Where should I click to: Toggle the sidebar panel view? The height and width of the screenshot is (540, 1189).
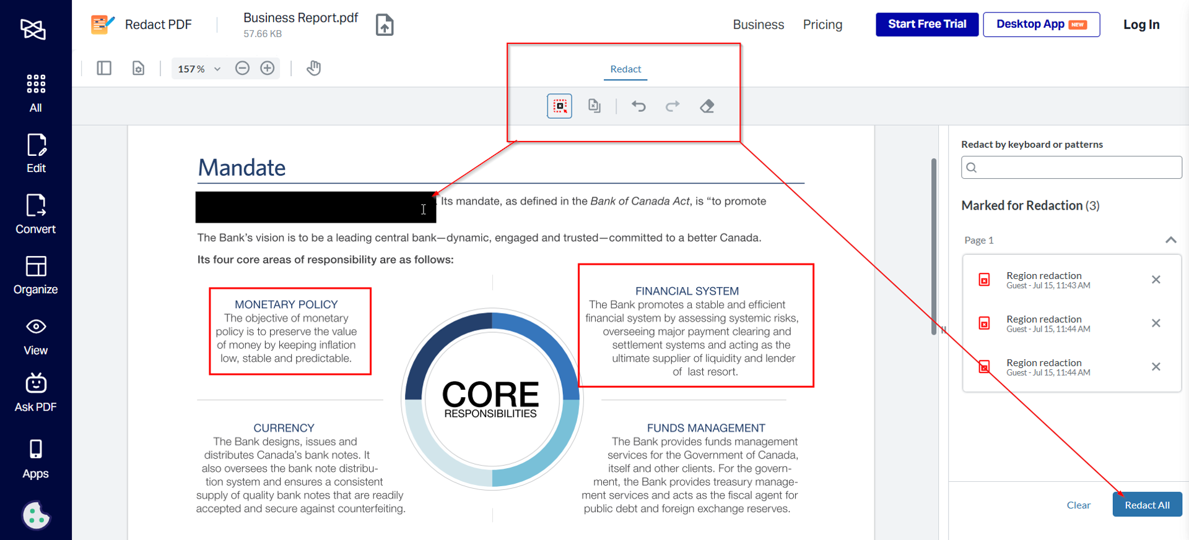point(104,68)
